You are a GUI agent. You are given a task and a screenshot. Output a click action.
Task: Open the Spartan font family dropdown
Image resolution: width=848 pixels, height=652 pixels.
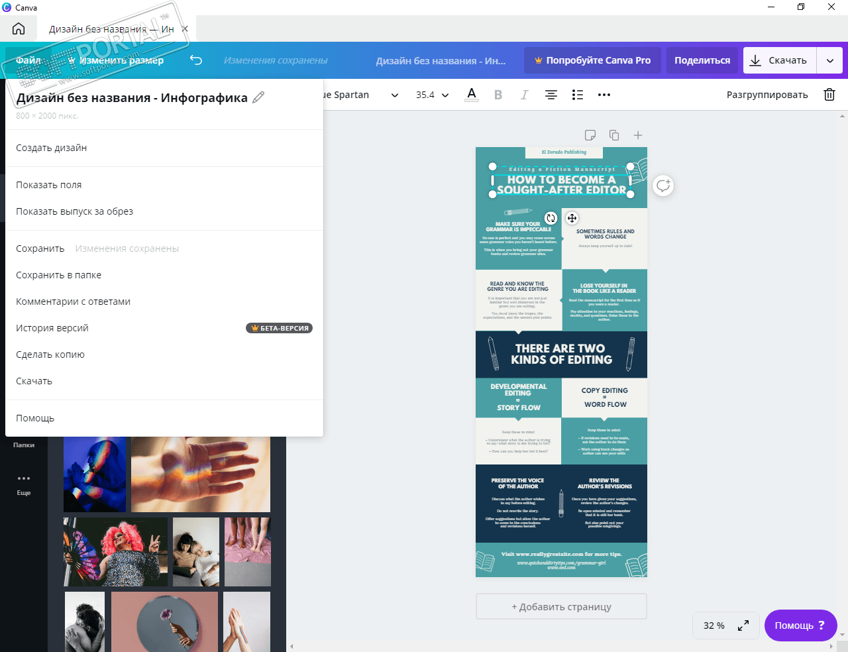pyautogui.click(x=361, y=95)
